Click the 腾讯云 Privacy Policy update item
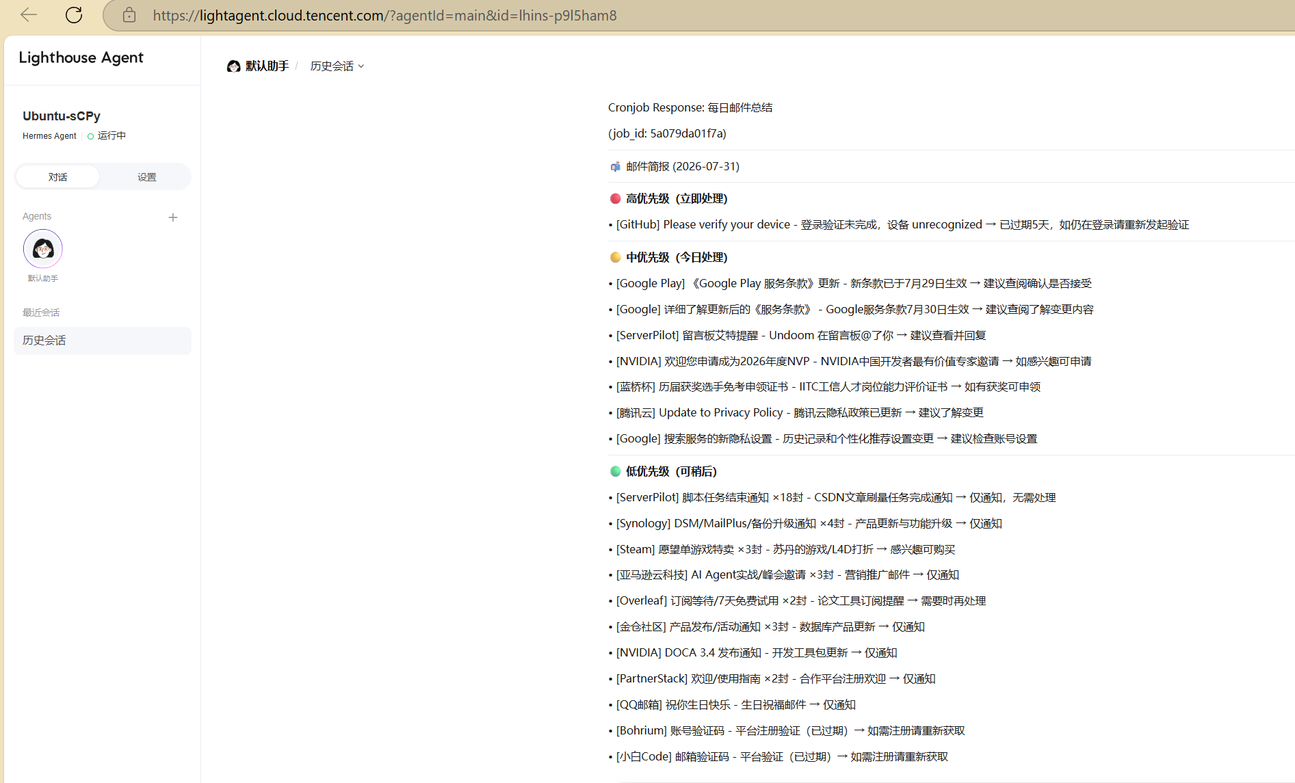 (x=796, y=412)
